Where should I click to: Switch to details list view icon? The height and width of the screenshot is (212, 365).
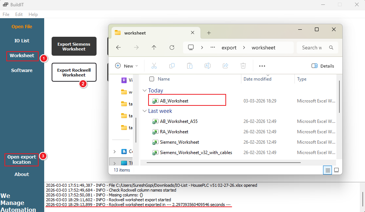pyautogui.click(x=327, y=170)
